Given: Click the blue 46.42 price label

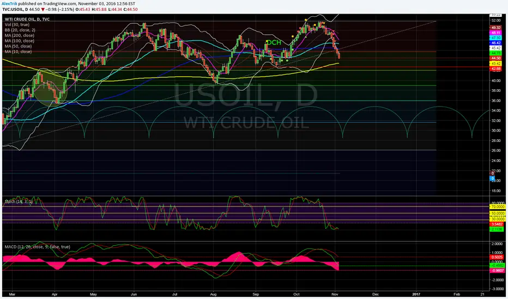Looking at the screenshot, I should pos(496,42).
